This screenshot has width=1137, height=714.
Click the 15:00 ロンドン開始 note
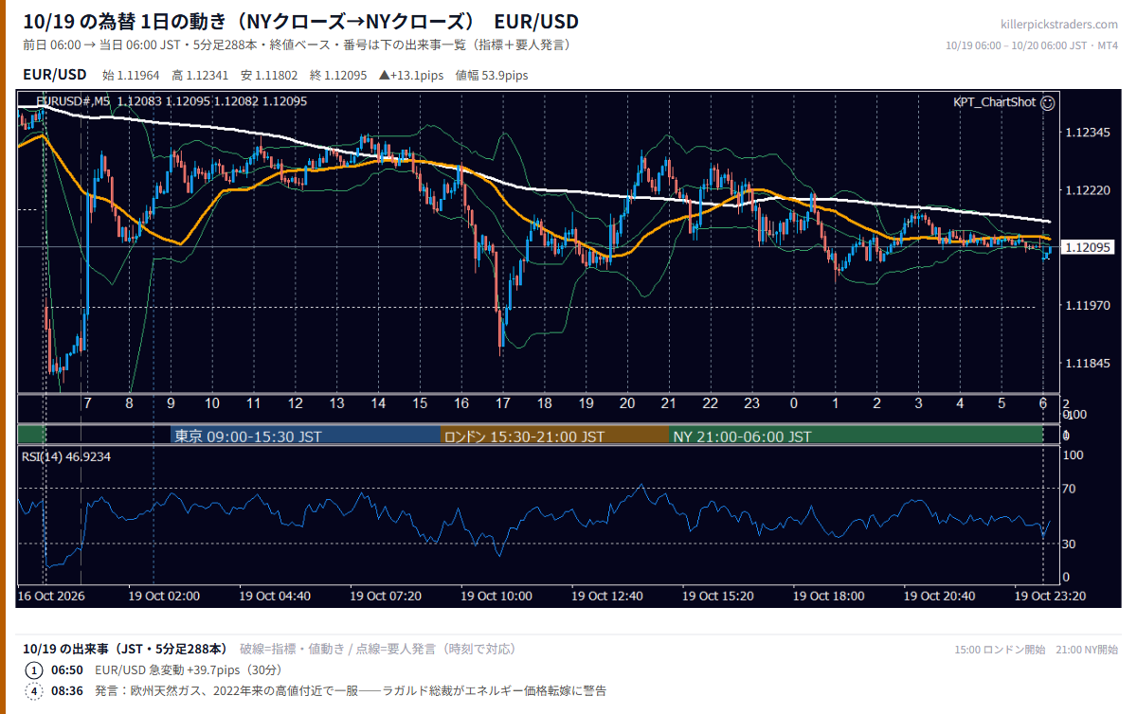pyautogui.click(x=1000, y=650)
